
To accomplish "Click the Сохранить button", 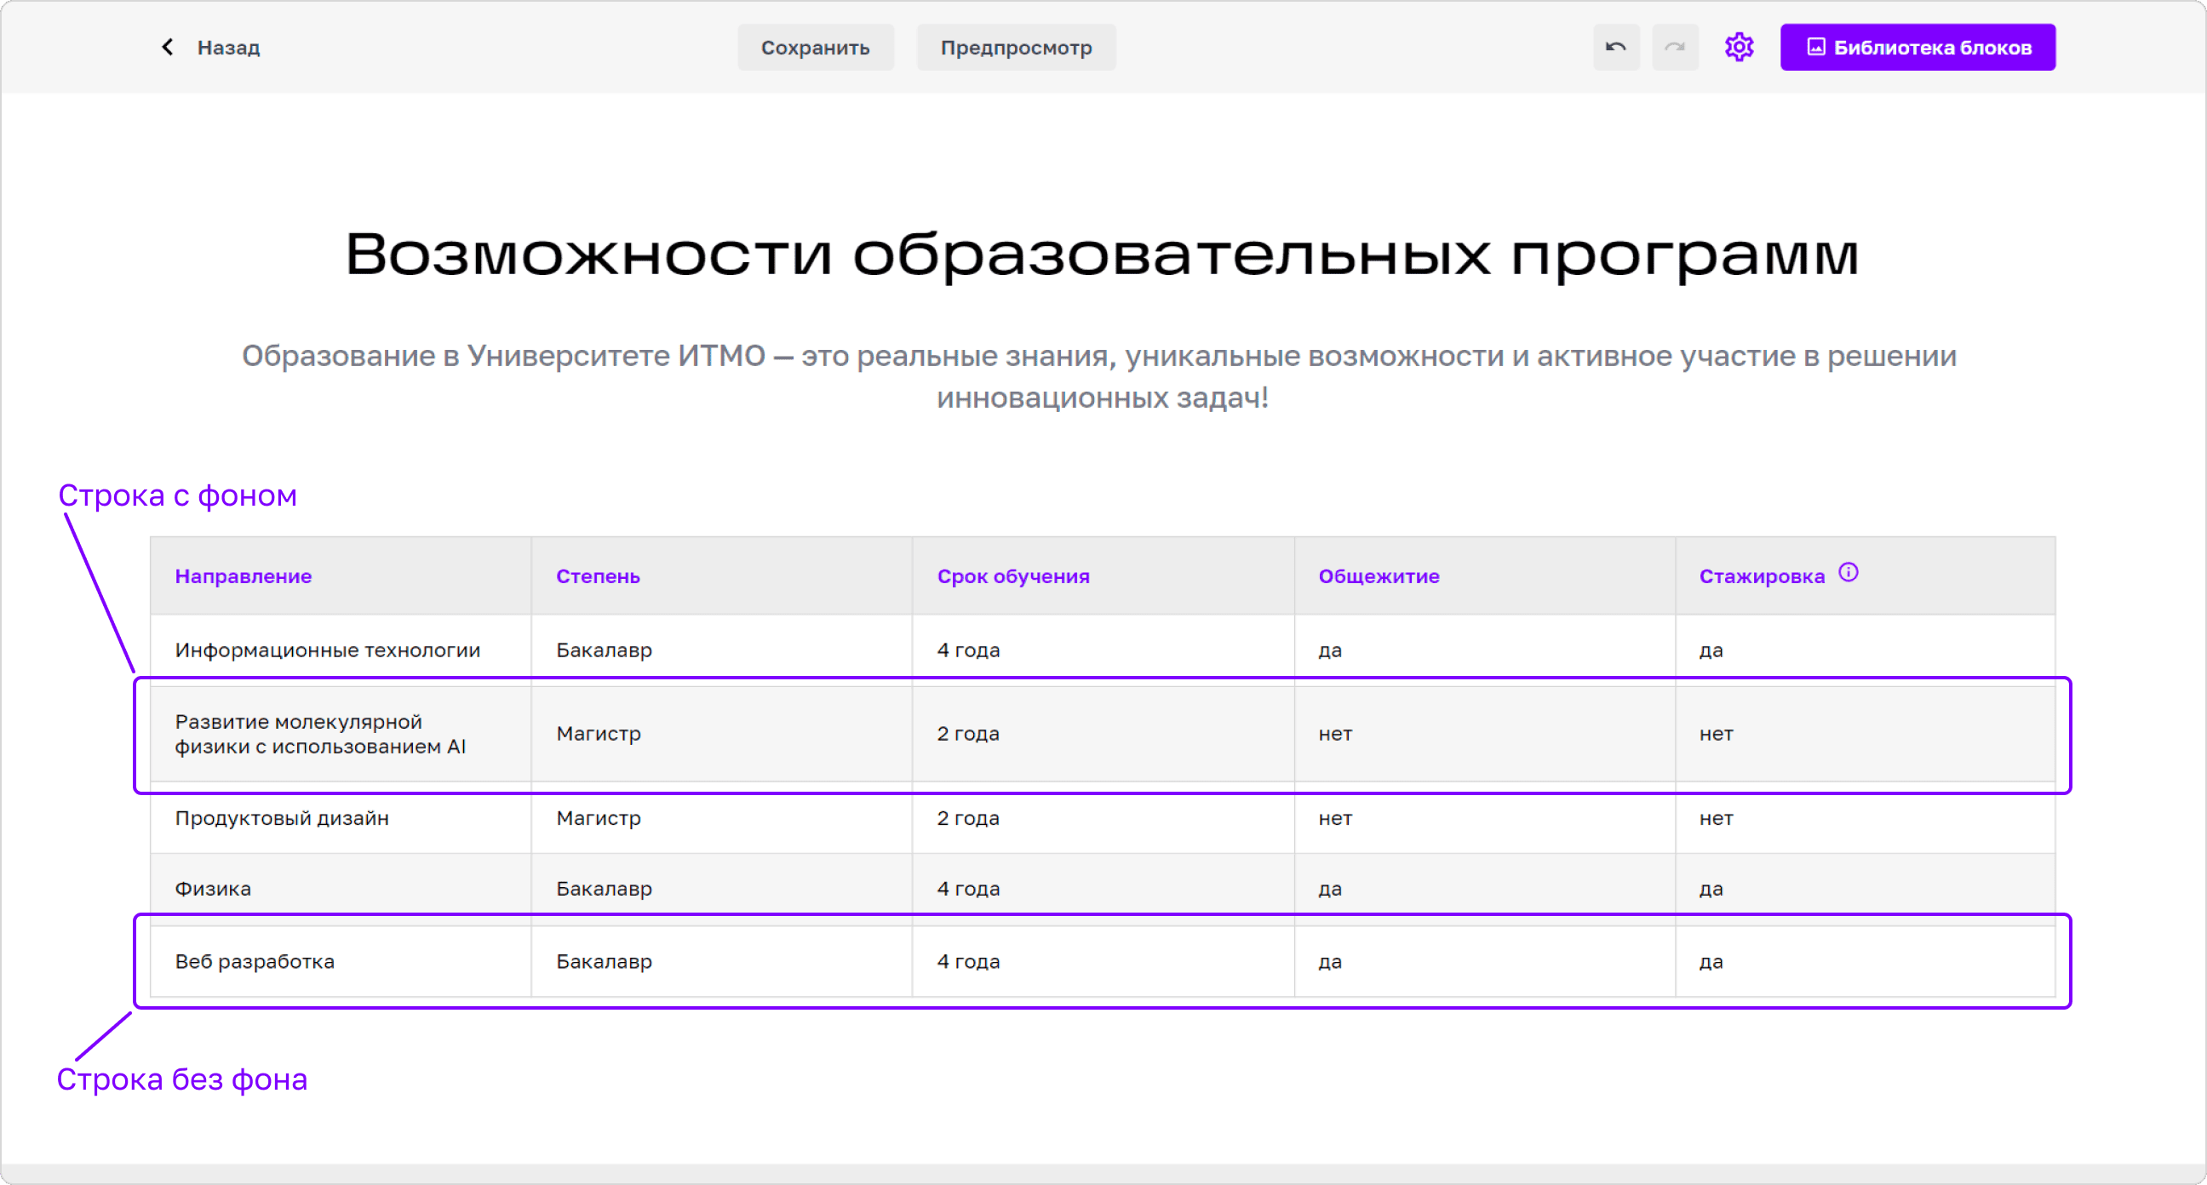I will [815, 47].
